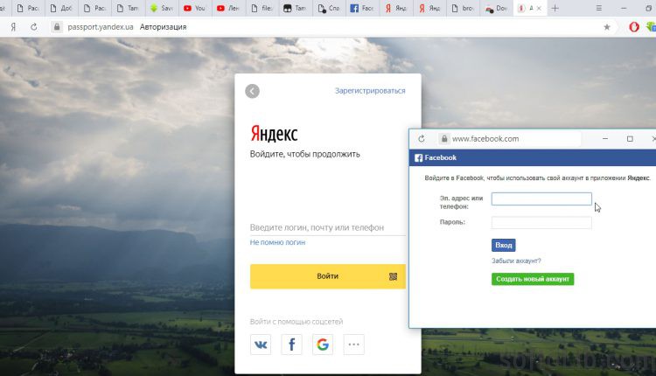Click www.facebook.com address in popup
656x376 pixels.
[x=485, y=138]
